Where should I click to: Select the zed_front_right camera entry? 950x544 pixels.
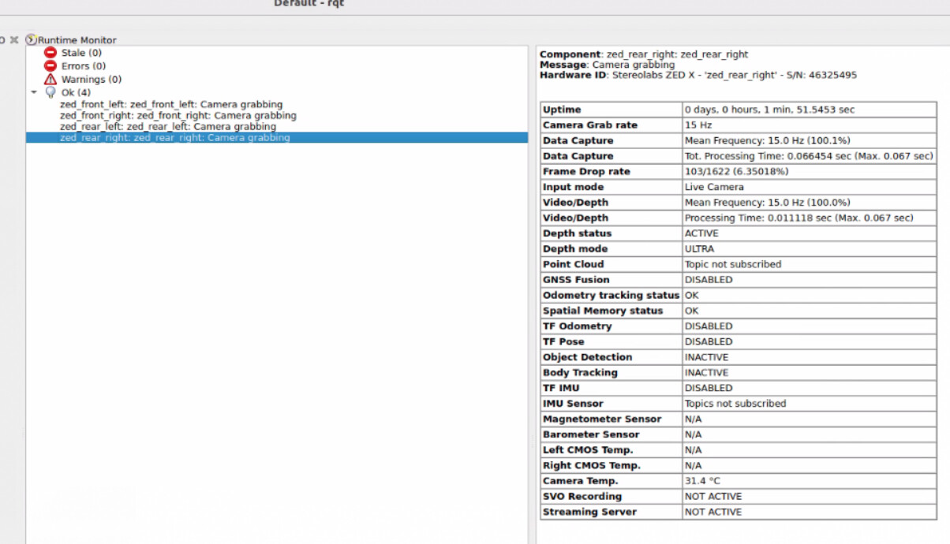coord(178,115)
